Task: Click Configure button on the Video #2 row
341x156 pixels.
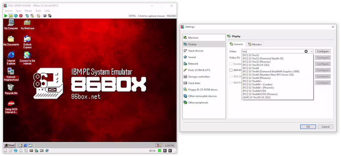Action: [x=323, y=58]
